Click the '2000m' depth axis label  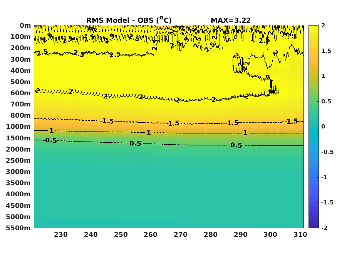pyautogui.click(x=18, y=149)
